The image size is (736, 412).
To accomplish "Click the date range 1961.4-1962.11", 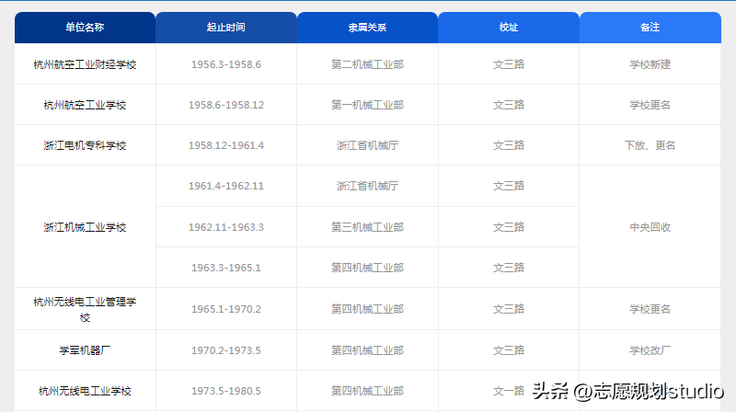I will click(226, 186).
